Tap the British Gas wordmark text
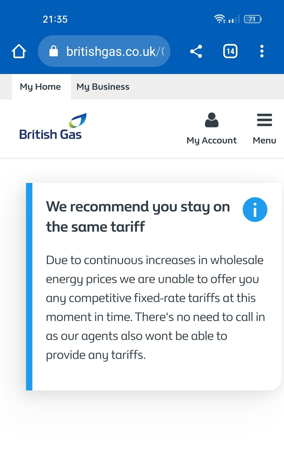Viewport: 284px width, 451px height. tap(50, 135)
